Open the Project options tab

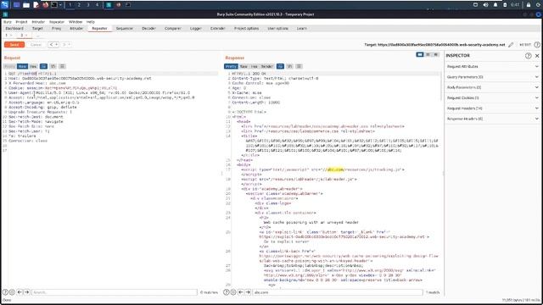[x=246, y=28]
